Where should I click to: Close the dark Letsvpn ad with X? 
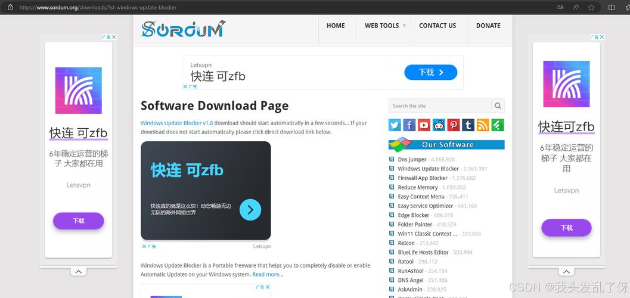(144, 246)
